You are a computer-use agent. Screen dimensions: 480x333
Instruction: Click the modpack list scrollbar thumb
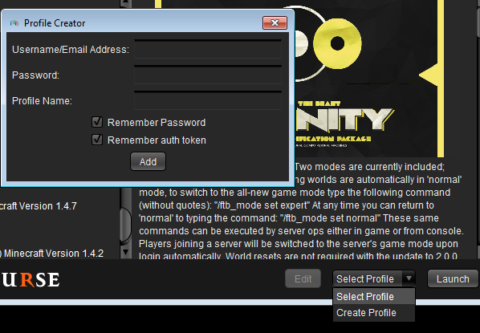125,225
